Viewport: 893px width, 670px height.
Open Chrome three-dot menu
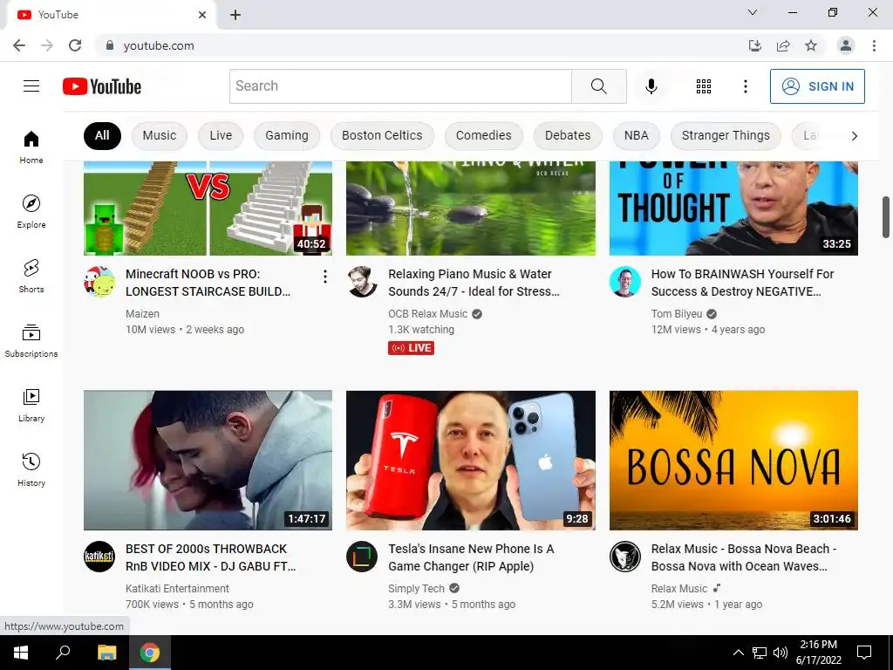(874, 45)
